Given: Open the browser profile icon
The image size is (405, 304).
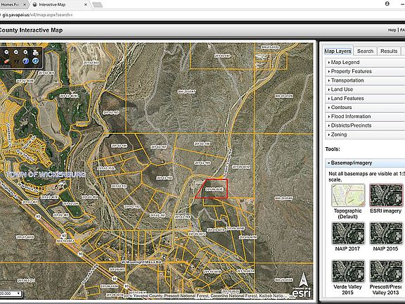Looking at the screenshot, I should [x=387, y=4].
